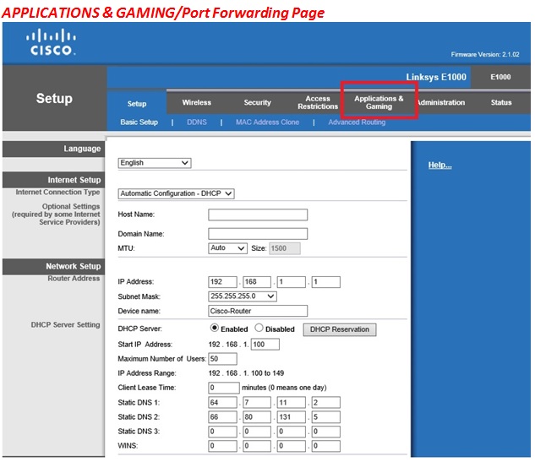Open Internet Connection Type dropdown
The width and height of the screenshot is (535, 462).
click(x=176, y=193)
